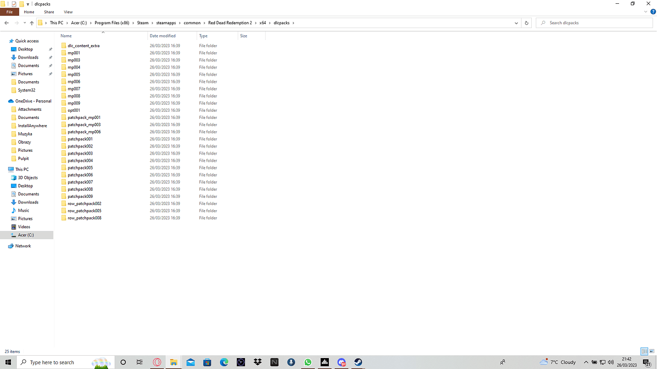Open the volume control in system tray
657x369 pixels.
coord(610,362)
